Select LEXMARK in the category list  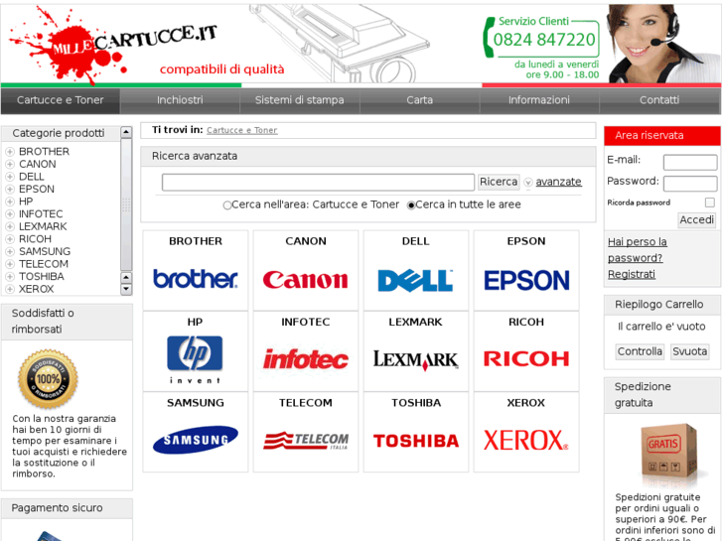[x=43, y=226]
